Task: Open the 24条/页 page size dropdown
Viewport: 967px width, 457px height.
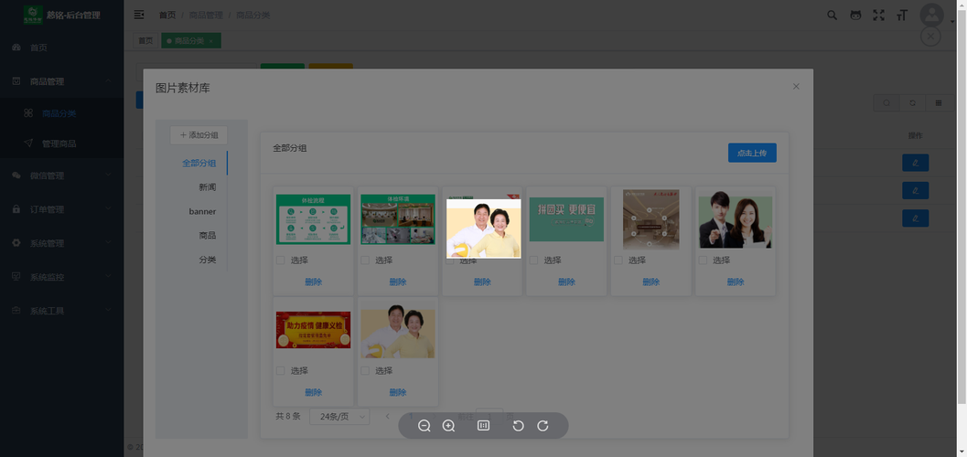Action: pos(339,417)
